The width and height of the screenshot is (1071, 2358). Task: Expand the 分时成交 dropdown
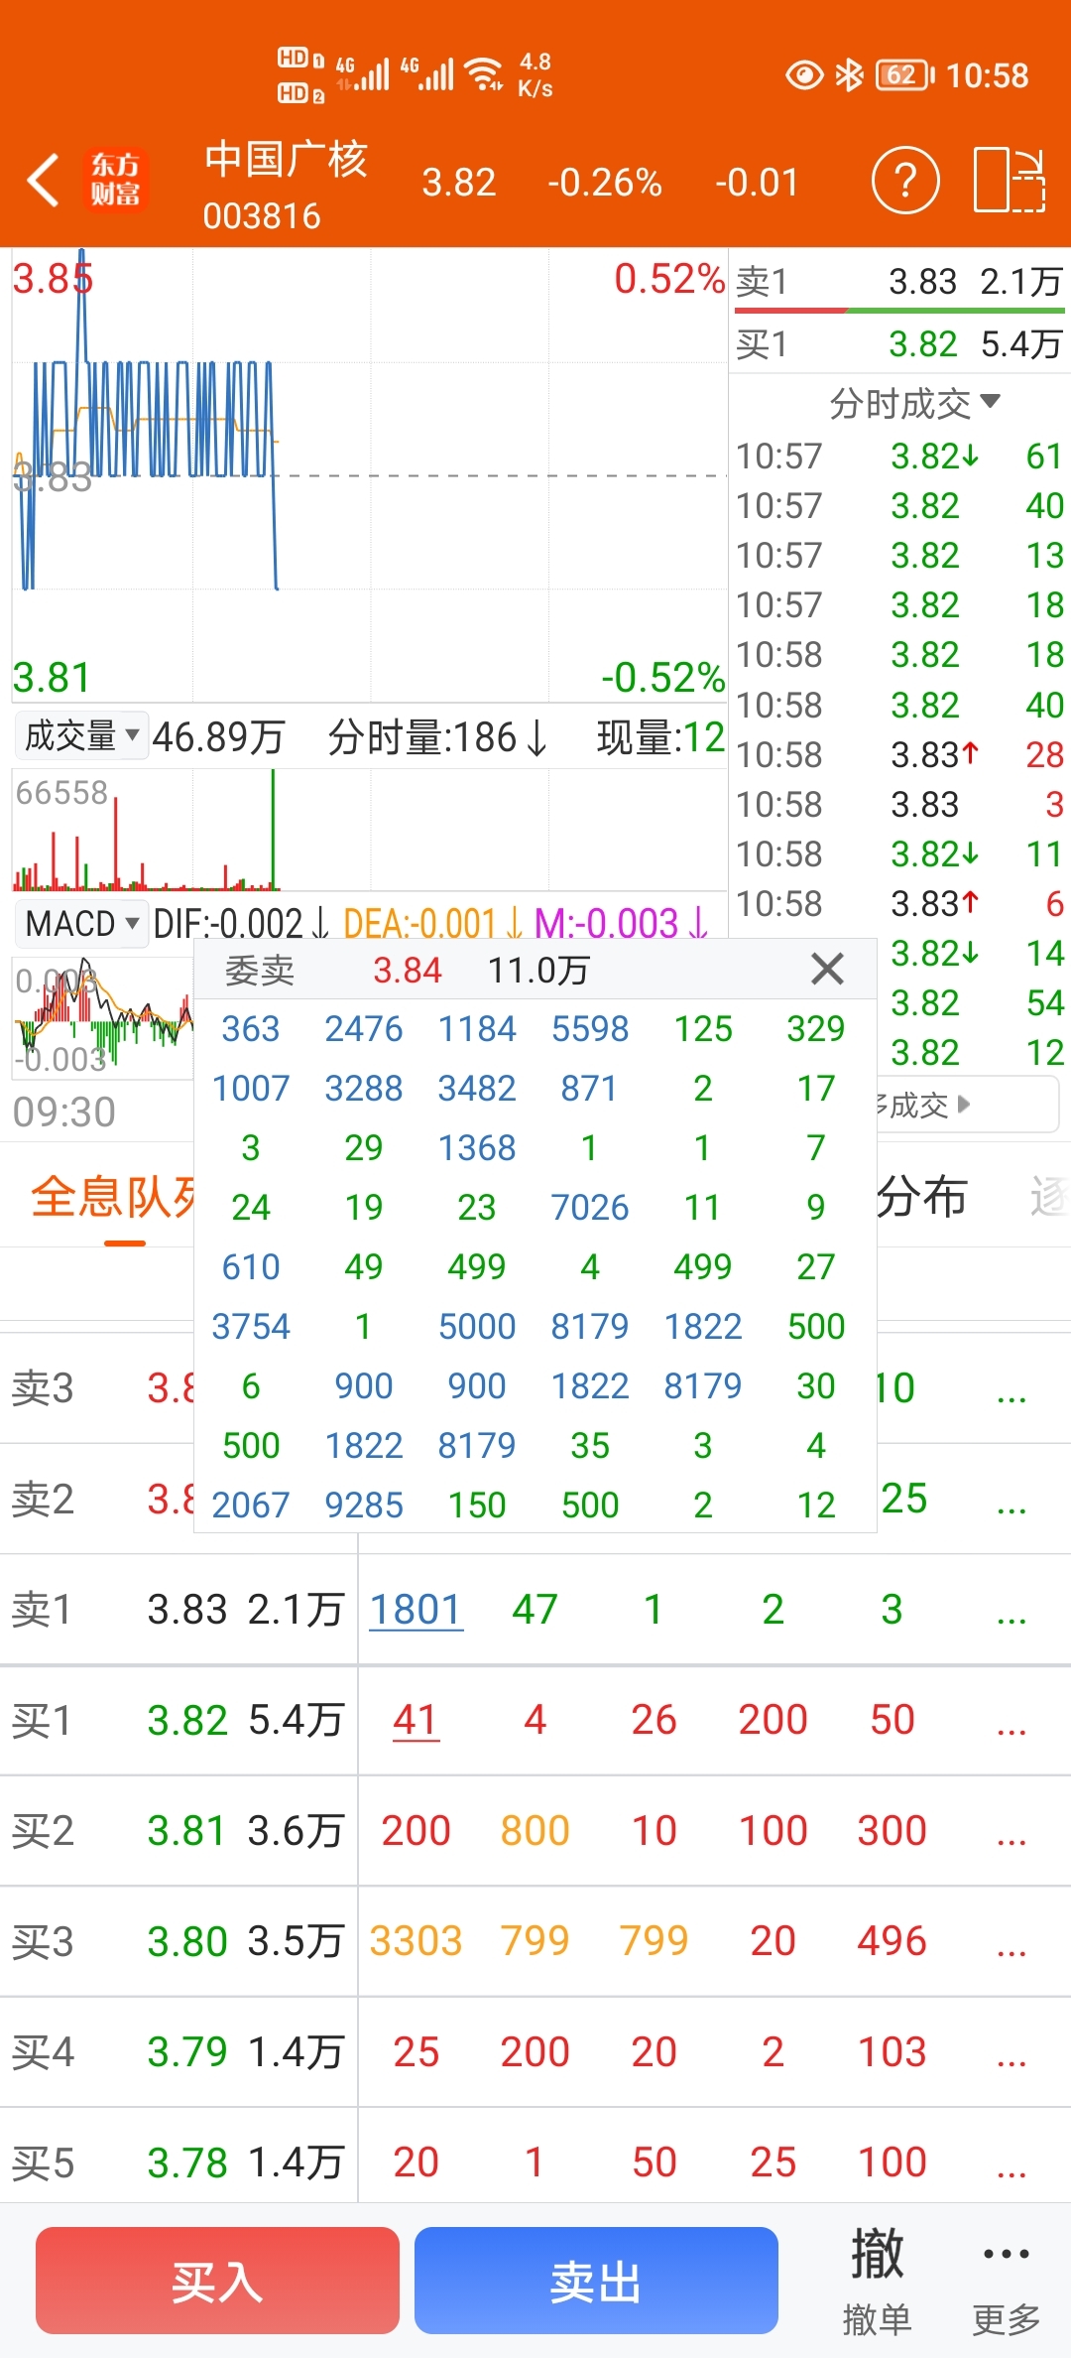914,403
